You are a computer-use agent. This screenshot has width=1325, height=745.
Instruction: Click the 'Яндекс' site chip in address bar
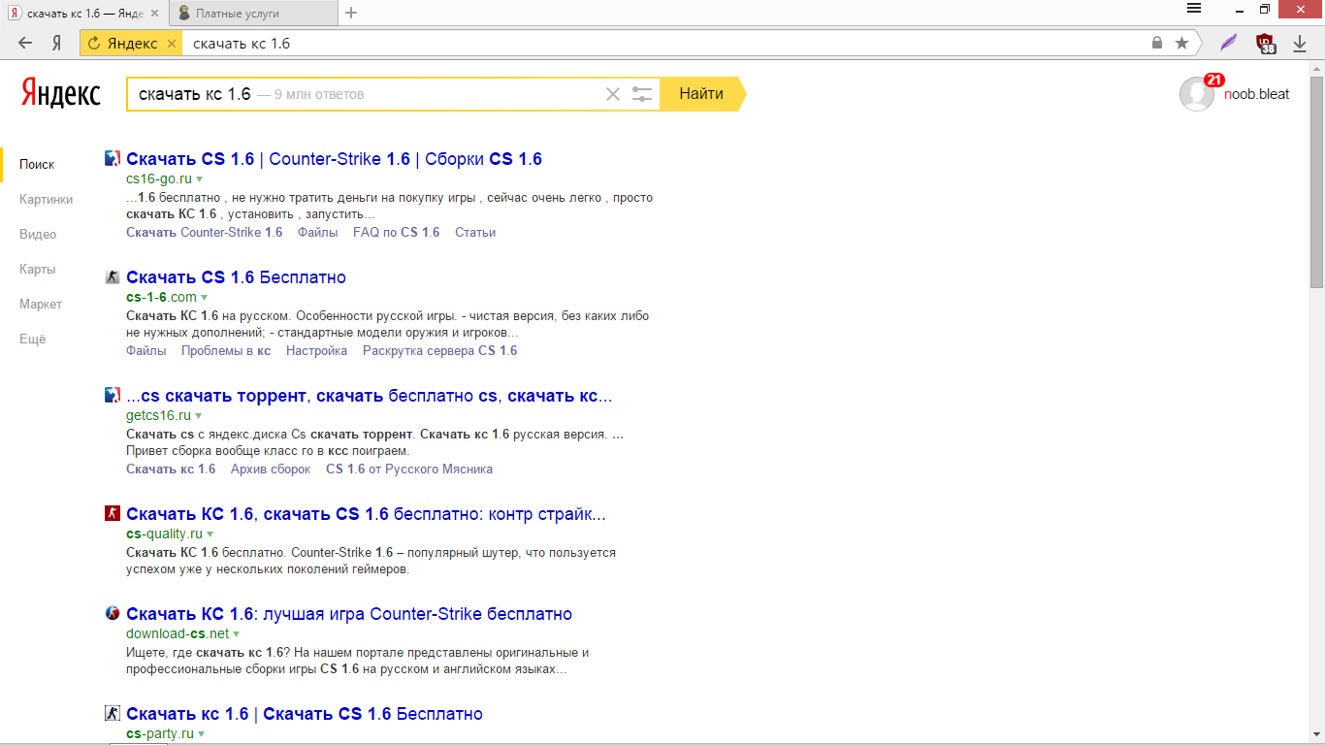132,44
